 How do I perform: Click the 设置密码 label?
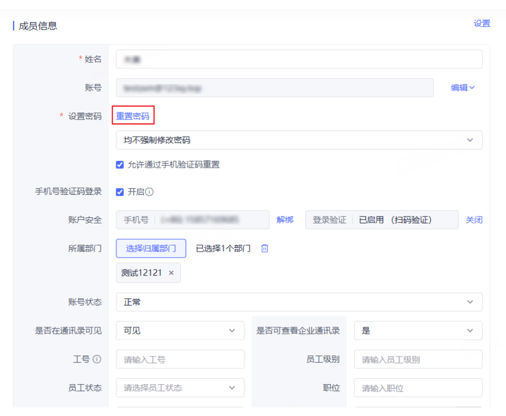85,116
